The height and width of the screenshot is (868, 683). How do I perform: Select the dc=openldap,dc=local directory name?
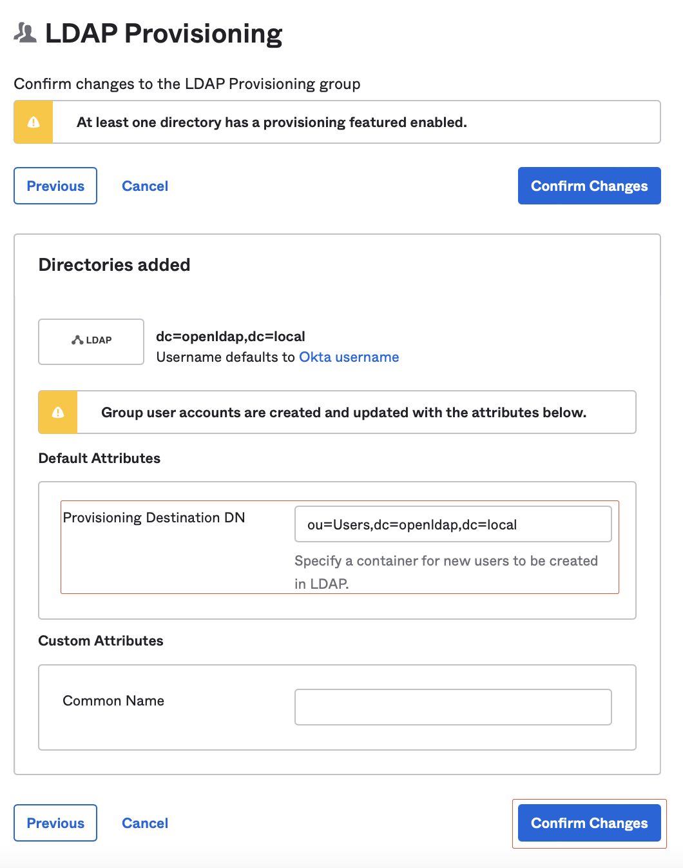click(x=231, y=337)
